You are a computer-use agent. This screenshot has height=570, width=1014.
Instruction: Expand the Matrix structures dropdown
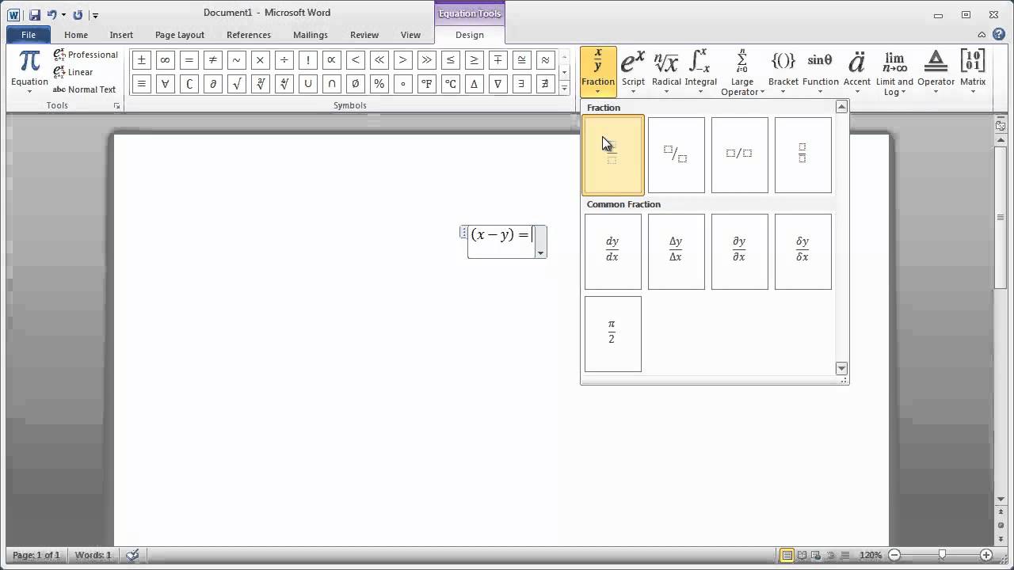pos(973,71)
